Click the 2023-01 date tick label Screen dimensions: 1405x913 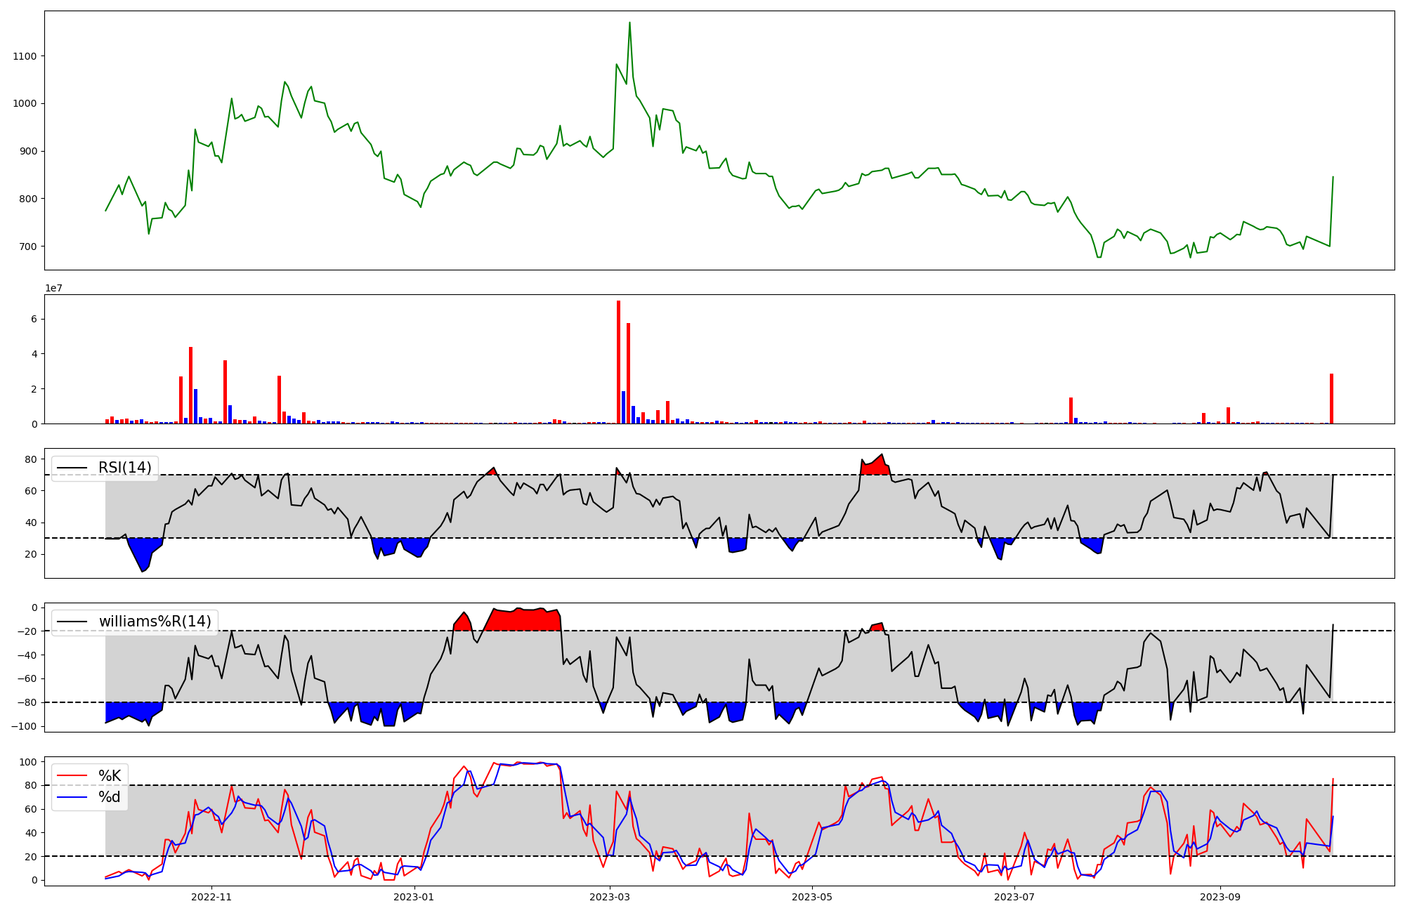coord(414,897)
